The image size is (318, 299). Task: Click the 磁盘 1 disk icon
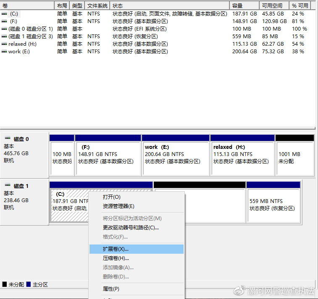point(8,186)
